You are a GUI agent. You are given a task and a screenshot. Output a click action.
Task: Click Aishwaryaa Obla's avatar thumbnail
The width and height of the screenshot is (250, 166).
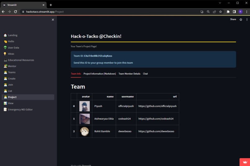tap(84, 119)
